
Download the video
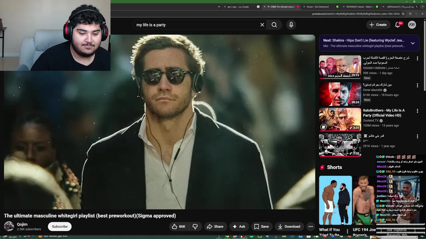(x=289, y=226)
